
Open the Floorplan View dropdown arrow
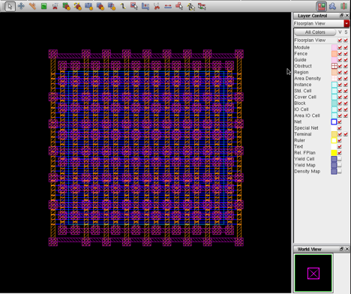point(346,23)
